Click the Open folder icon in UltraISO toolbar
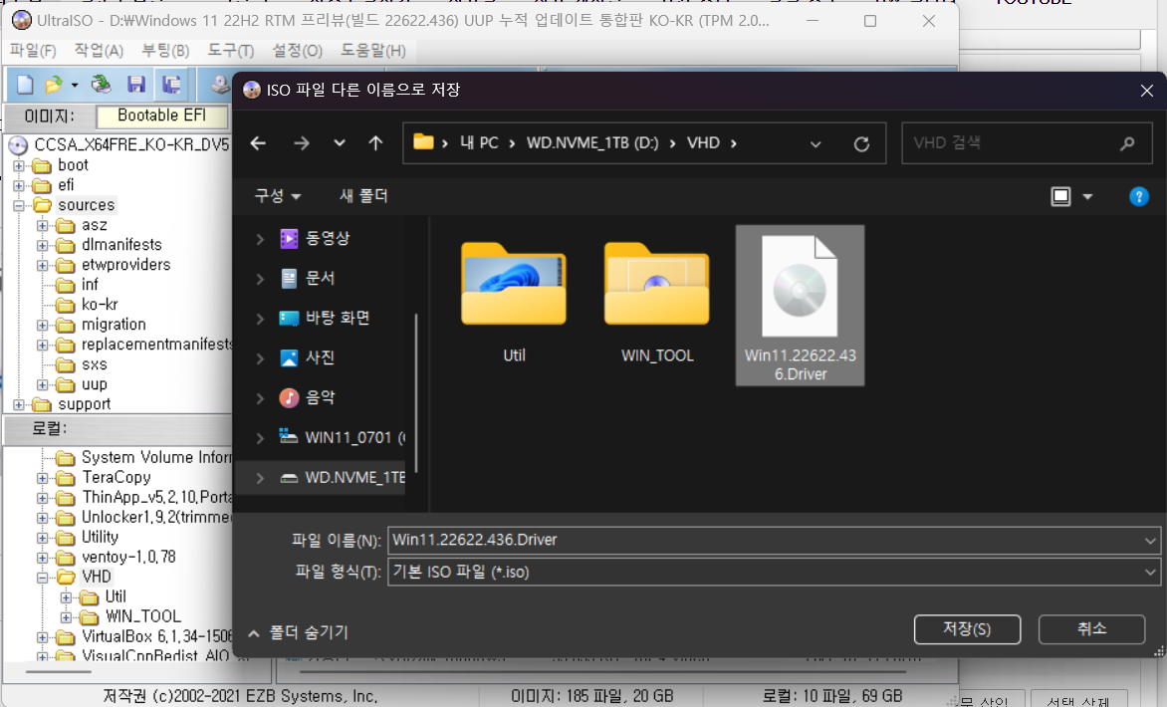Viewport: 1167px width, 707px height. click(x=53, y=85)
